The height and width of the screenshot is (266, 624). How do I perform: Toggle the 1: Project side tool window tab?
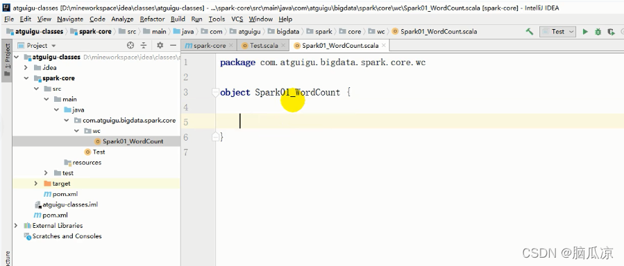click(x=7, y=60)
